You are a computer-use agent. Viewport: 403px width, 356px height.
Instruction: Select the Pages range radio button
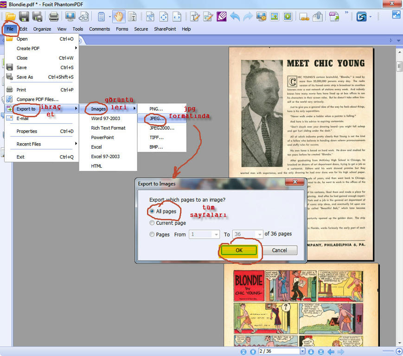click(x=152, y=235)
